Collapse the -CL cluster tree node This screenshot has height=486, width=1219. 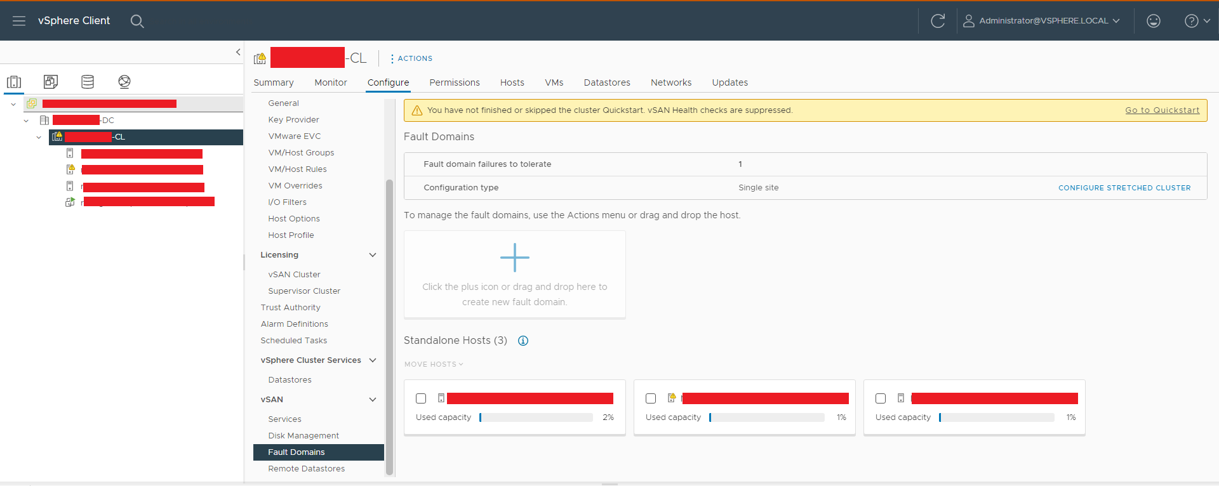(x=39, y=137)
